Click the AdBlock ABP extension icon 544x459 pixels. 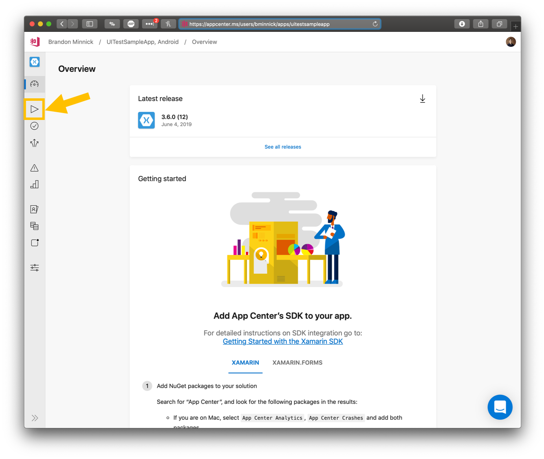131,24
